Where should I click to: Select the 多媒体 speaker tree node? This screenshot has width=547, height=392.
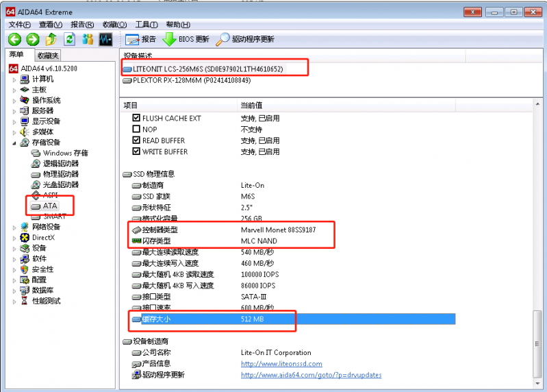pyautogui.click(x=37, y=132)
